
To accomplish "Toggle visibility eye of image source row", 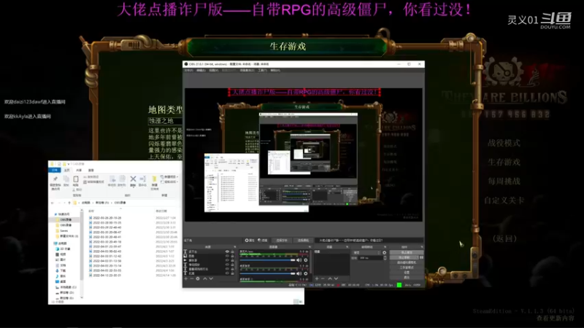I will pos(227,256).
